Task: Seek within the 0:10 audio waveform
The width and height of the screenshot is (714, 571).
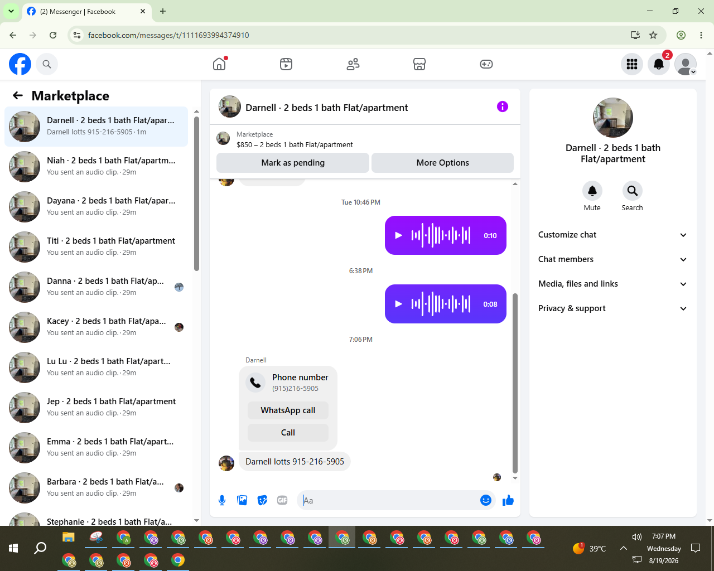Action: point(441,235)
